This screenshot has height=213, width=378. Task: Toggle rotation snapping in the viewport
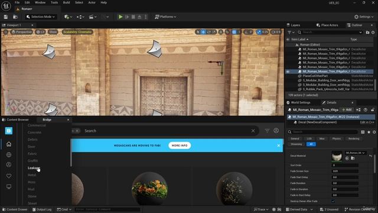pos(246,32)
